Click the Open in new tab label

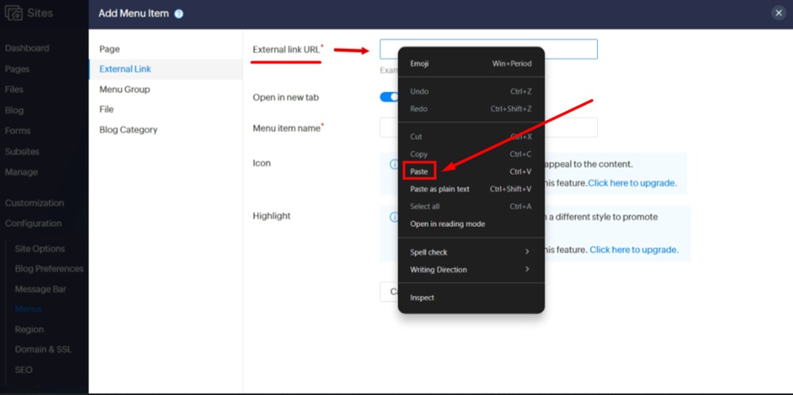(285, 98)
